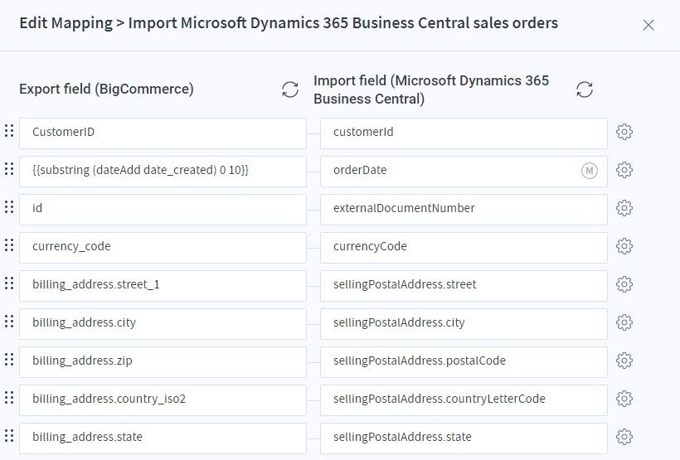The height and width of the screenshot is (460, 680).
Task: Edit the billing_address.country_iso2 export field
Action: click(163, 400)
